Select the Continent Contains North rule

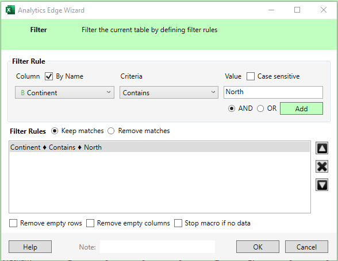(x=160, y=147)
